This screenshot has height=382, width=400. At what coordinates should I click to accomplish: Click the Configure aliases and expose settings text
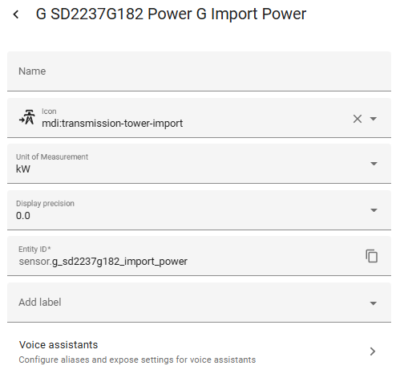137,360
